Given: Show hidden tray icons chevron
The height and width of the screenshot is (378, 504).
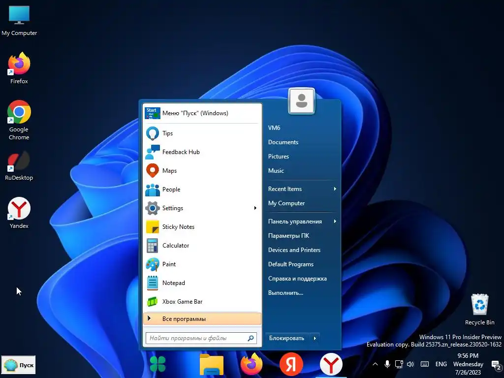Looking at the screenshot, I should [x=375, y=364].
